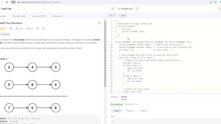
Task: Click 'Add Two Numbers' problem title
Action: coord(11,23)
